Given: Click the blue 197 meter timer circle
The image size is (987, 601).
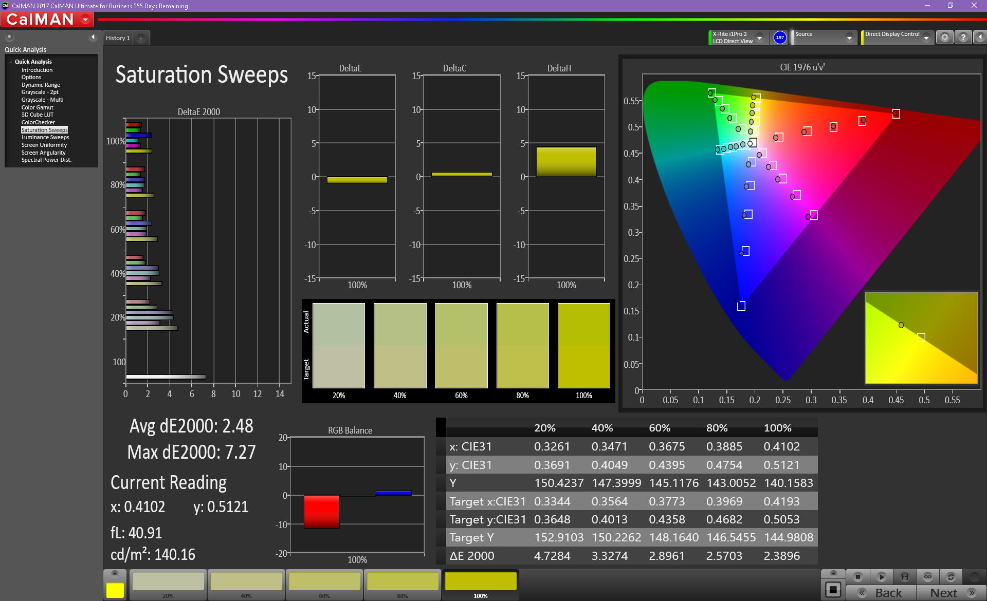Looking at the screenshot, I should (x=780, y=37).
